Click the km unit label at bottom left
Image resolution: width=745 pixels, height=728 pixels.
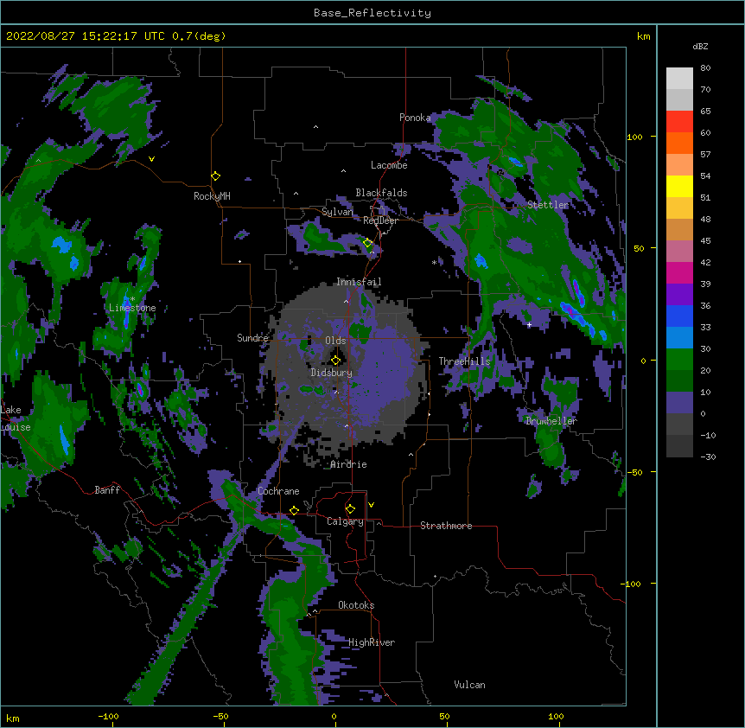13,718
